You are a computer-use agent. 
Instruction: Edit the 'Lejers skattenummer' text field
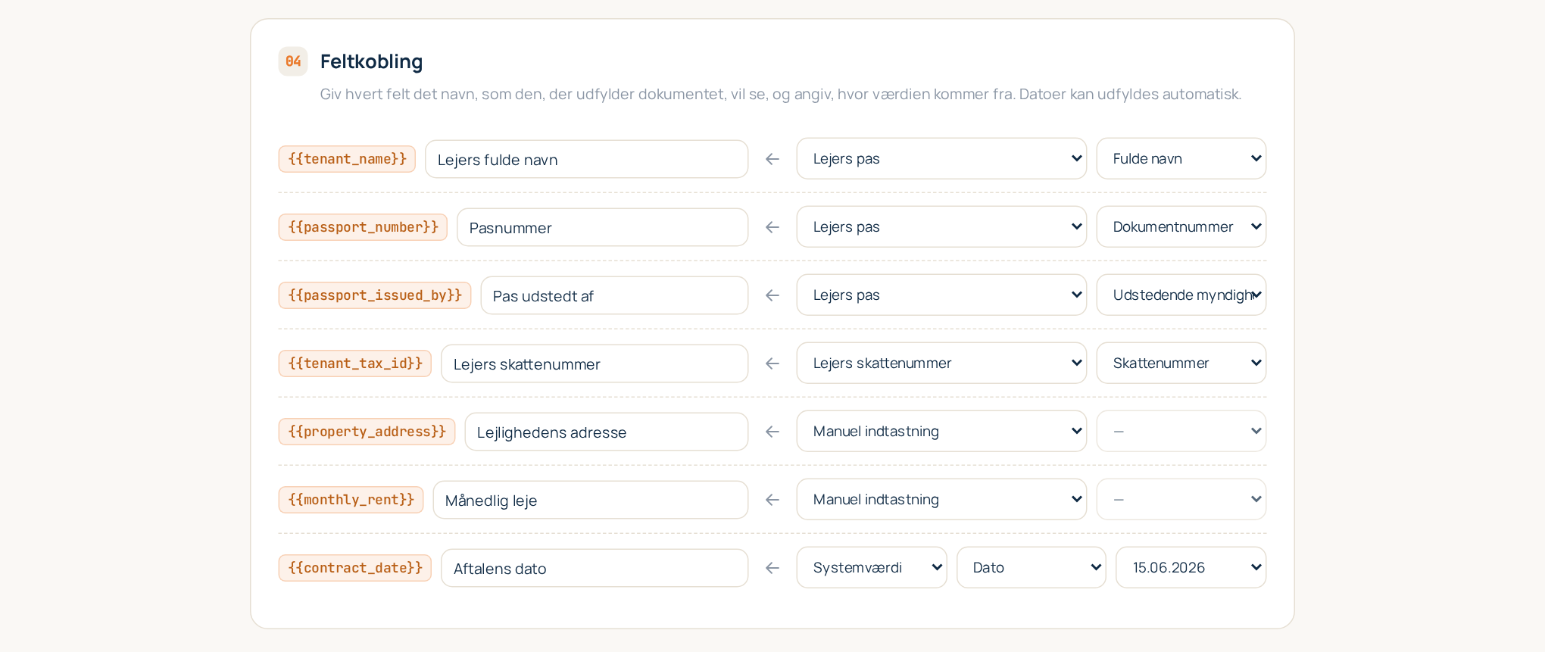coord(595,363)
